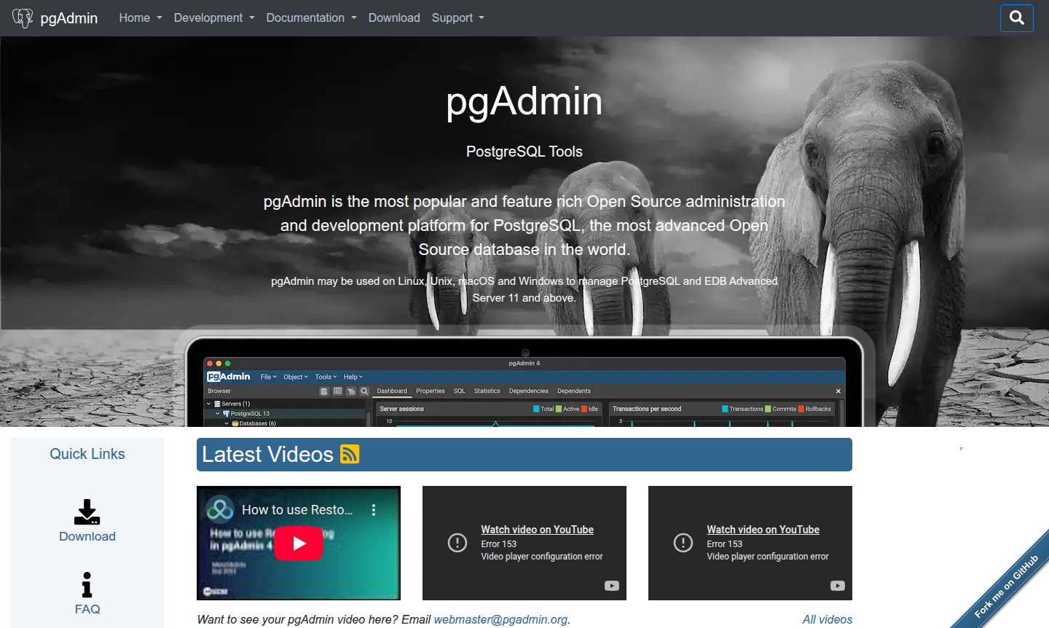Open the first video's three-dot options menu
1049x628 pixels.
point(374,510)
